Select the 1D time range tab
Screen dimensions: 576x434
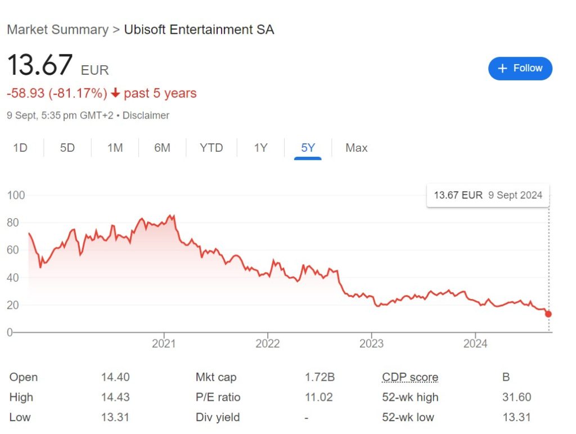20,148
